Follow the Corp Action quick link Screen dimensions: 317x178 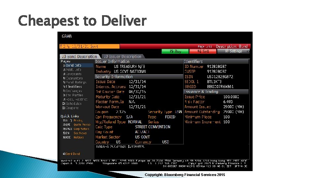click(x=81, y=129)
